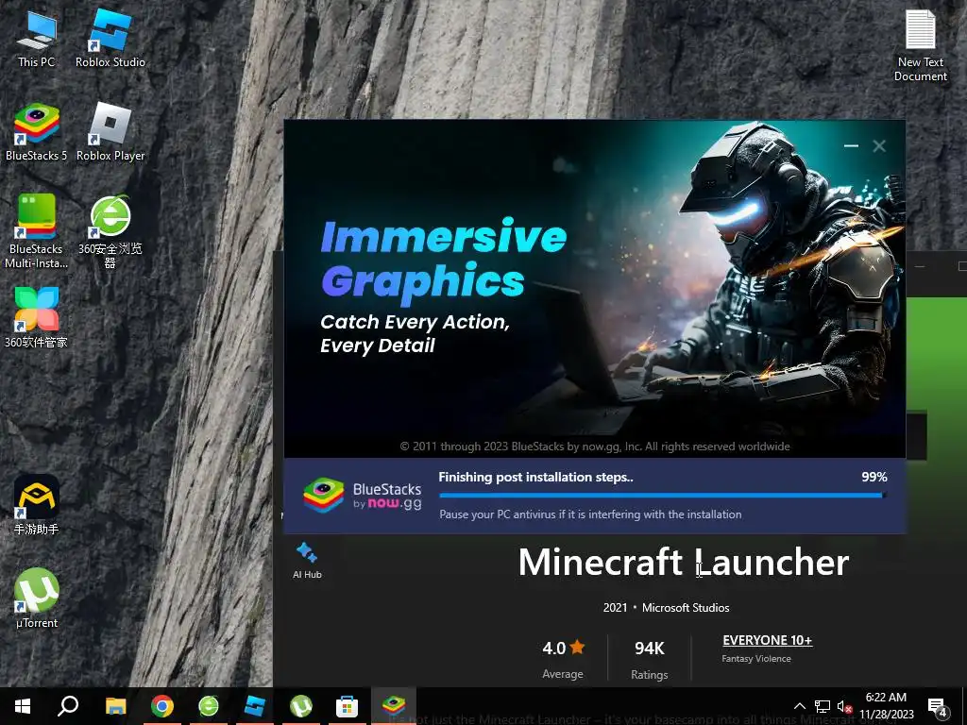The image size is (967, 725).
Task: Open taskbar Search
Action: point(68,706)
